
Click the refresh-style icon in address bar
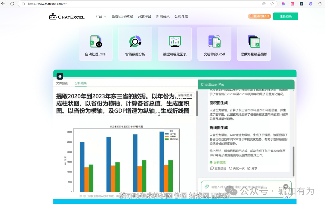pyautogui.click(x=264, y=4)
